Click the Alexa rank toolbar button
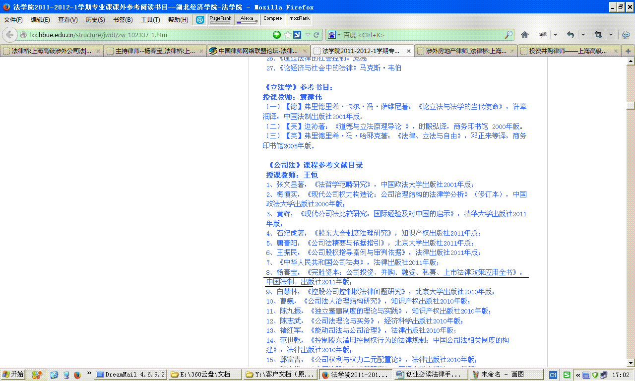Screen dimensions: 635x381 click(x=247, y=19)
